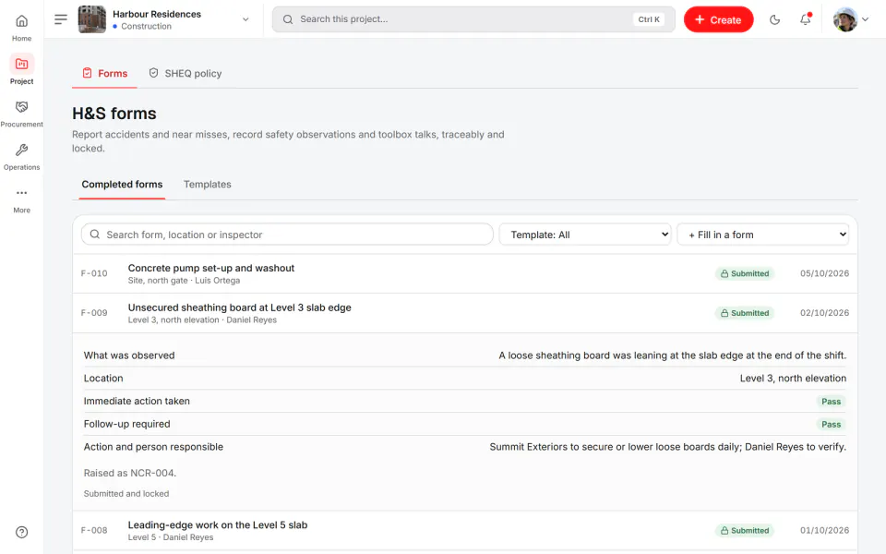Click the date 05/10/2026
The image size is (886, 554).
[824, 273]
